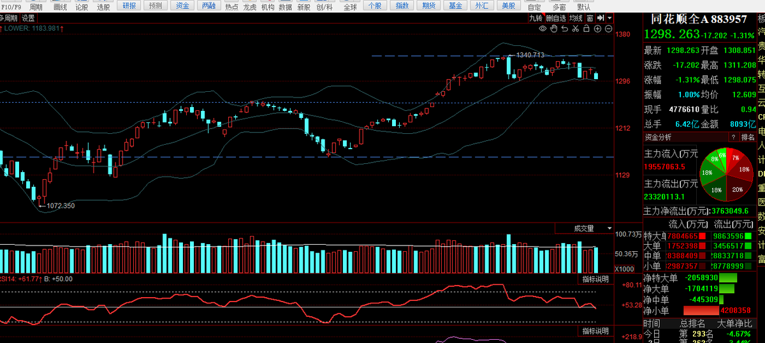
Task: Select the hand pan tool icon
Action: 553,28
